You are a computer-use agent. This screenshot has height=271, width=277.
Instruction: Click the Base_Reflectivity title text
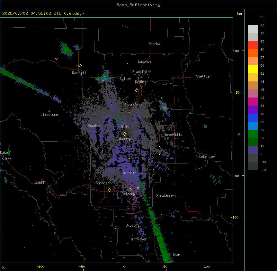(x=138, y=5)
